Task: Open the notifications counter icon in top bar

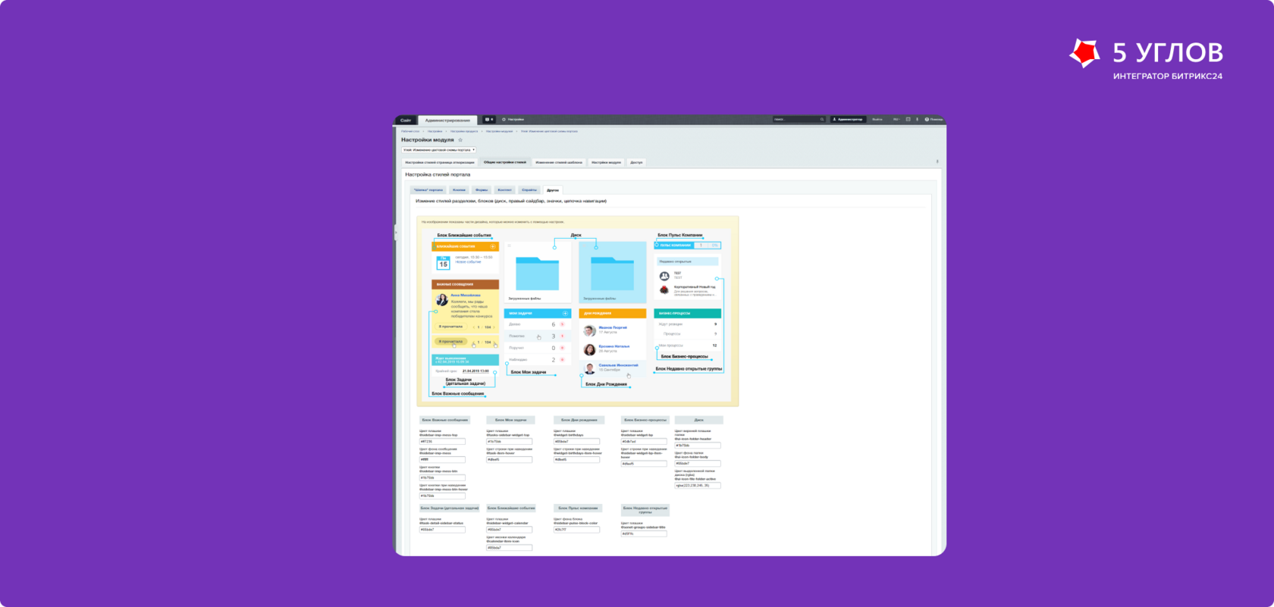Action: click(489, 120)
